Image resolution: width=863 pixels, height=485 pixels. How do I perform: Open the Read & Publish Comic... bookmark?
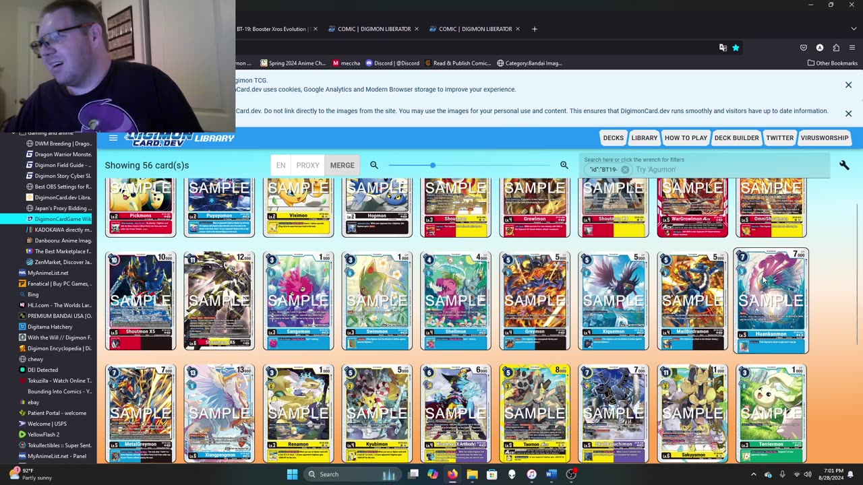coord(458,63)
